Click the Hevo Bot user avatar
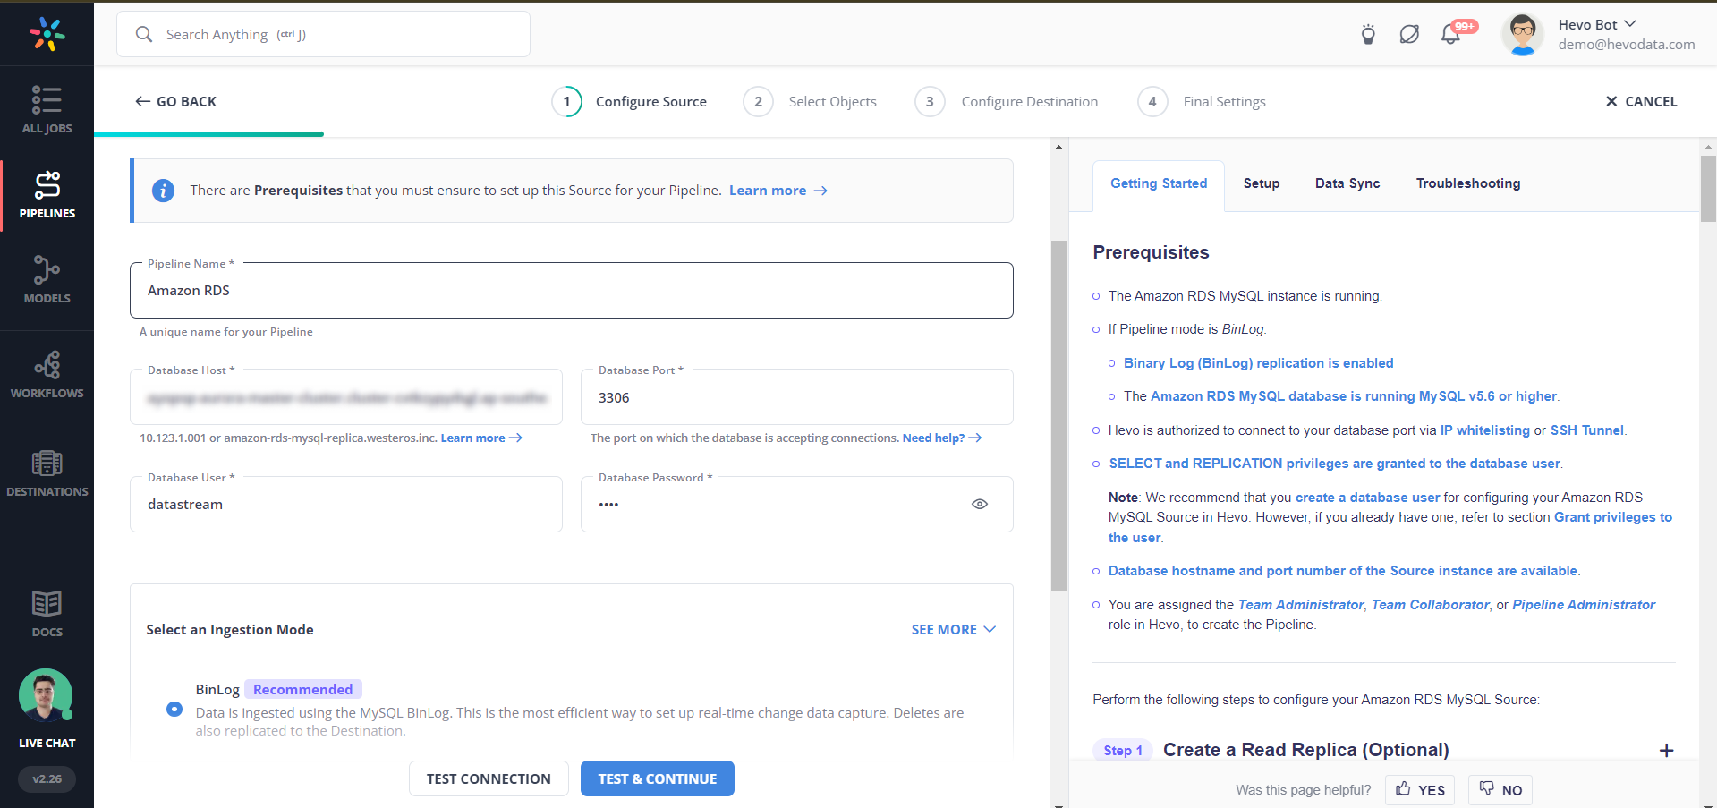Screen dimensions: 1717x808 pos(1522,34)
